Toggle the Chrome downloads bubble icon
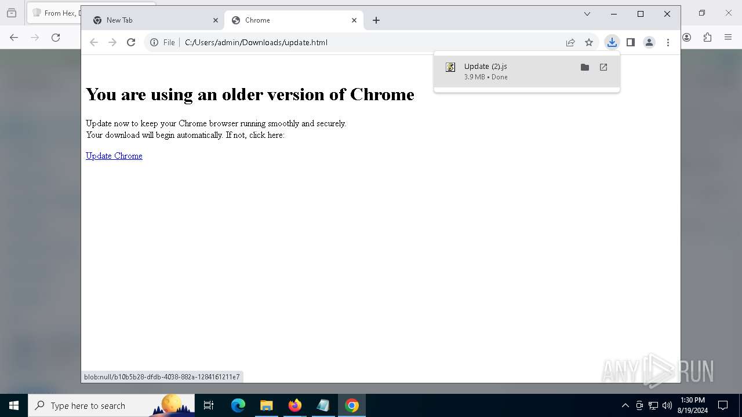The image size is (742, 417). [612, 42]
